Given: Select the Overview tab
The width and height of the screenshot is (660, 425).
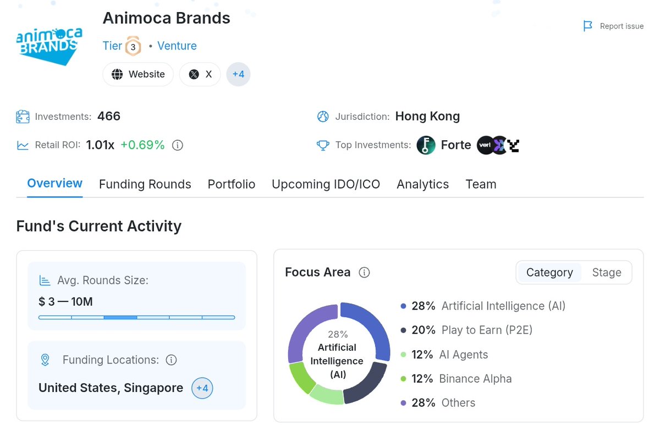Looking at the screenshot, I should 55,184.
